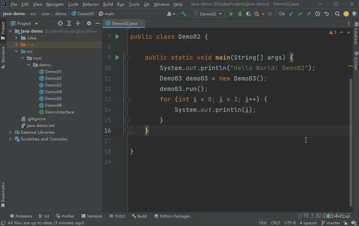Viewport: 359px width, 226px height.
Task: Open Git history with the clock icon
Action: tap(318, 14)
